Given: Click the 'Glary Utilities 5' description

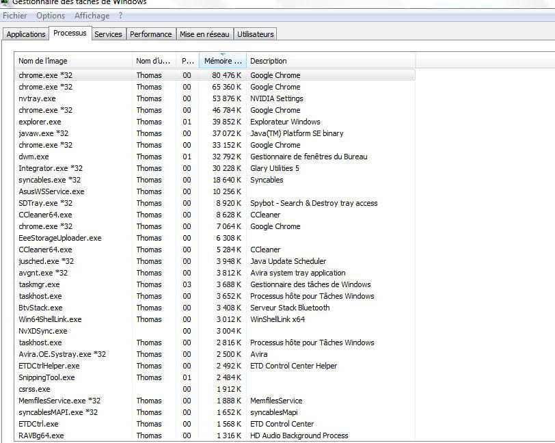Looking at the screenshot, I should pos(275,168).
